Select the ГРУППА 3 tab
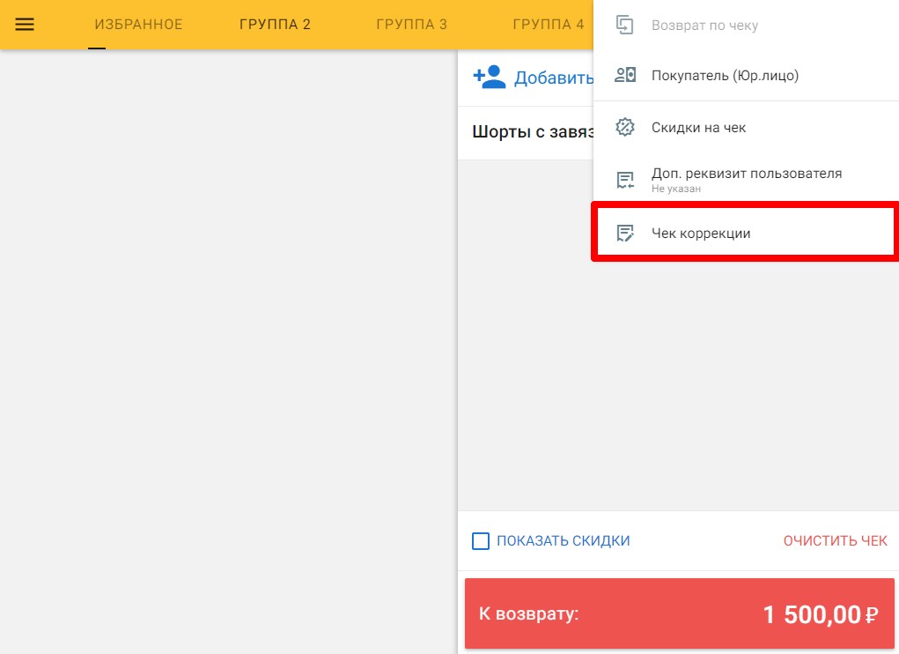Screen dimensions: 899x654 (x=411, y=25)
